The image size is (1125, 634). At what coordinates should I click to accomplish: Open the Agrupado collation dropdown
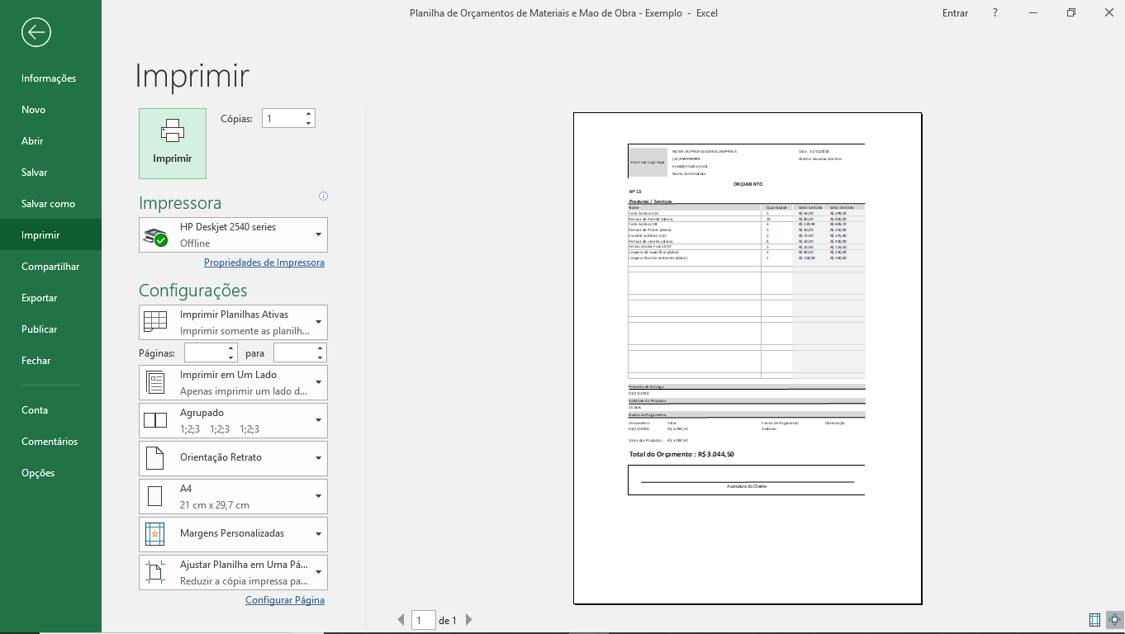[x=234, y=420]
